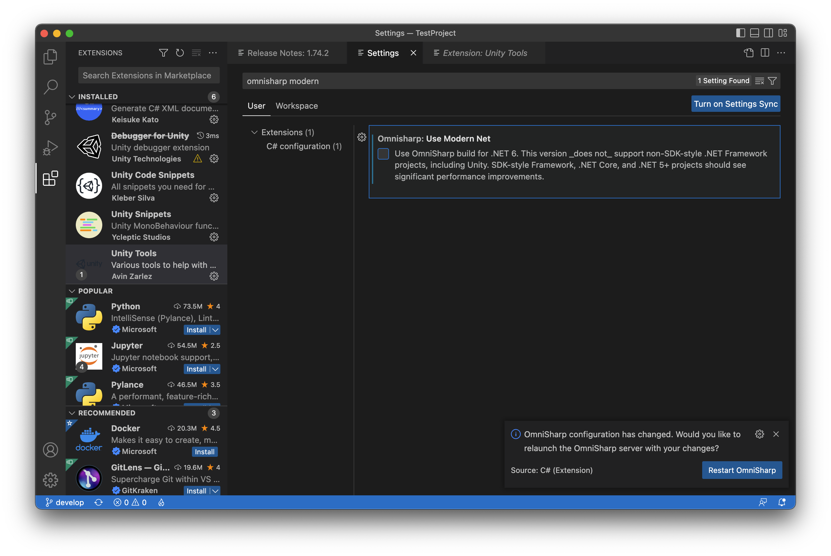Toggle the bottom panel visibility

pyautogui.click(x=755, y=33)
